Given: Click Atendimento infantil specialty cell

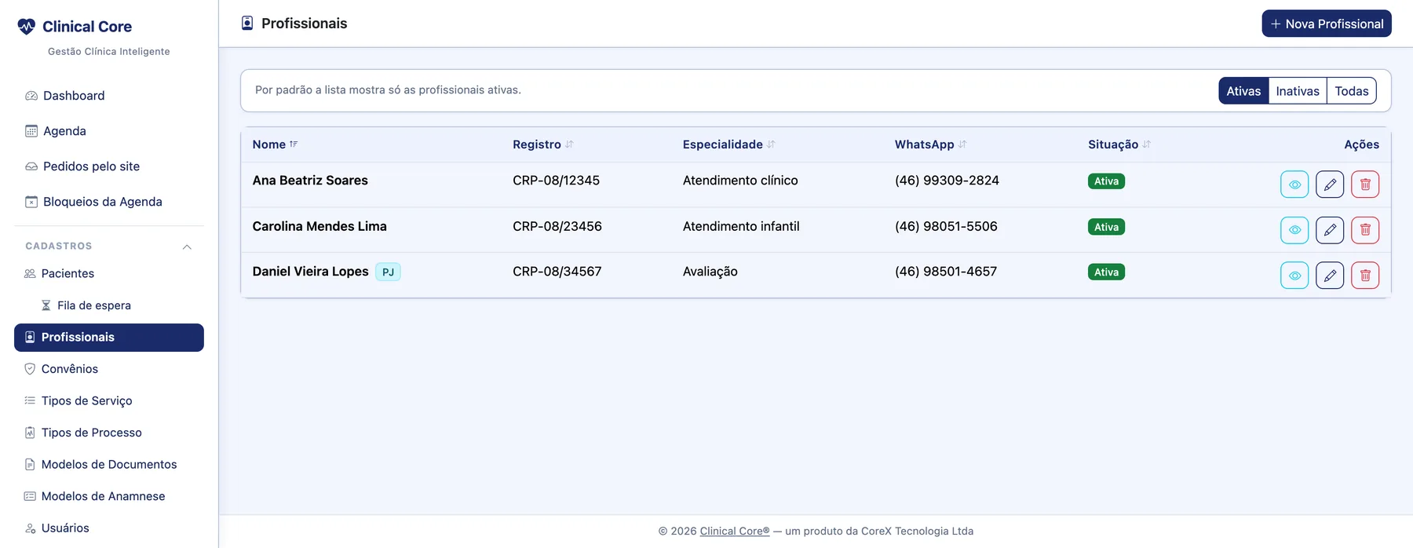Looking at the screenshot, I should coord(741,226).
